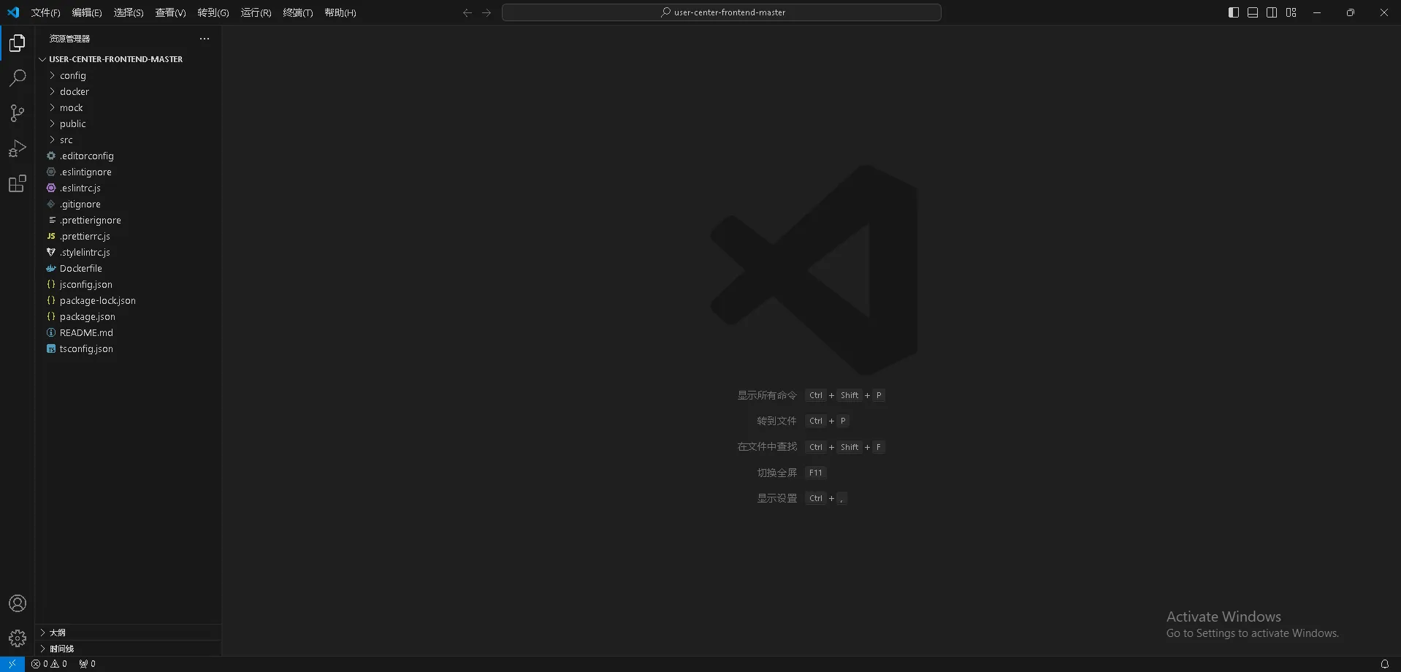The width and height of the screenshot is (1401, 672).
Task: Click the remote window indicator in status bar
Action: click(12, 664)
